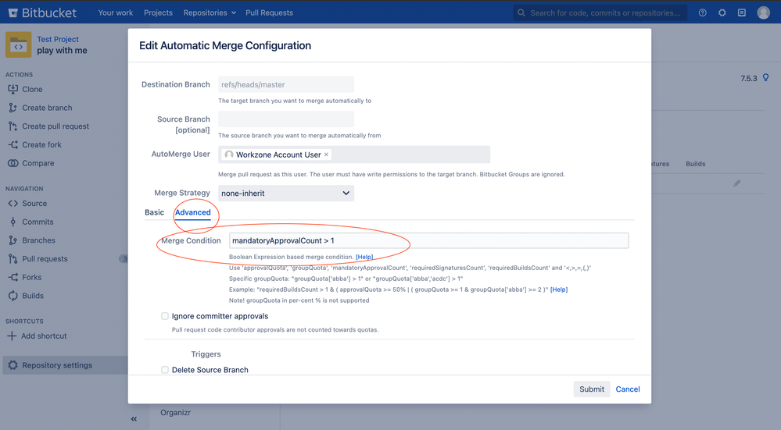Viewport: 781px width, 430px height.
Task: Open Help link after Boolean Expression text
Action: (364, 257)
